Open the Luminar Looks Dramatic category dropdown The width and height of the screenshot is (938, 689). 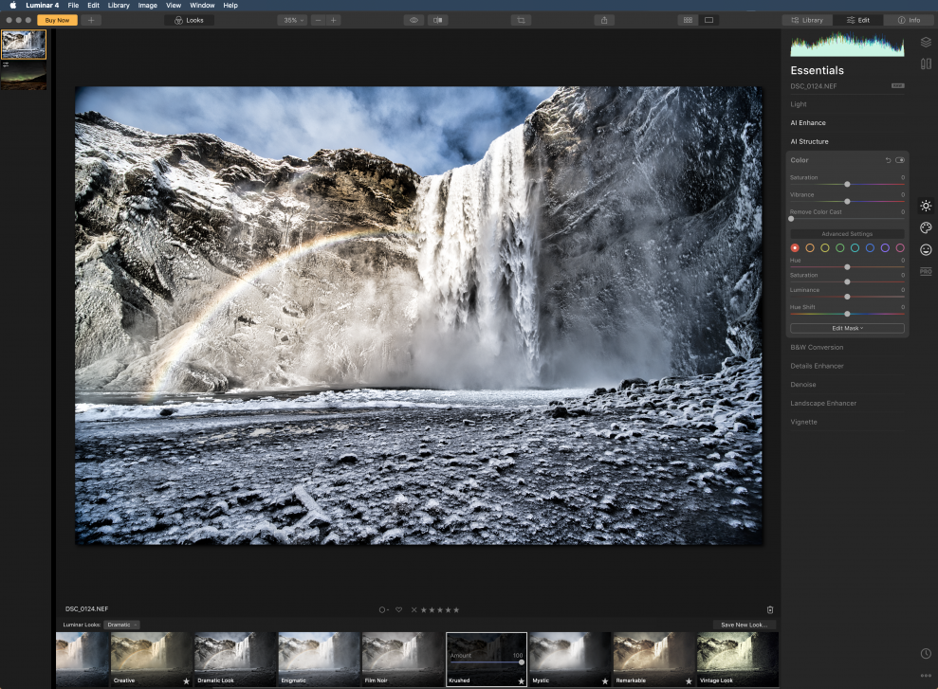122,625
